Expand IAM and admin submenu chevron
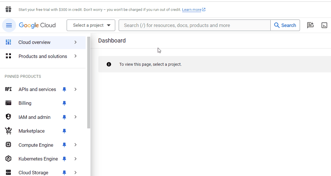The width and height of the screenshot is (331, 176). click(75, 117)
